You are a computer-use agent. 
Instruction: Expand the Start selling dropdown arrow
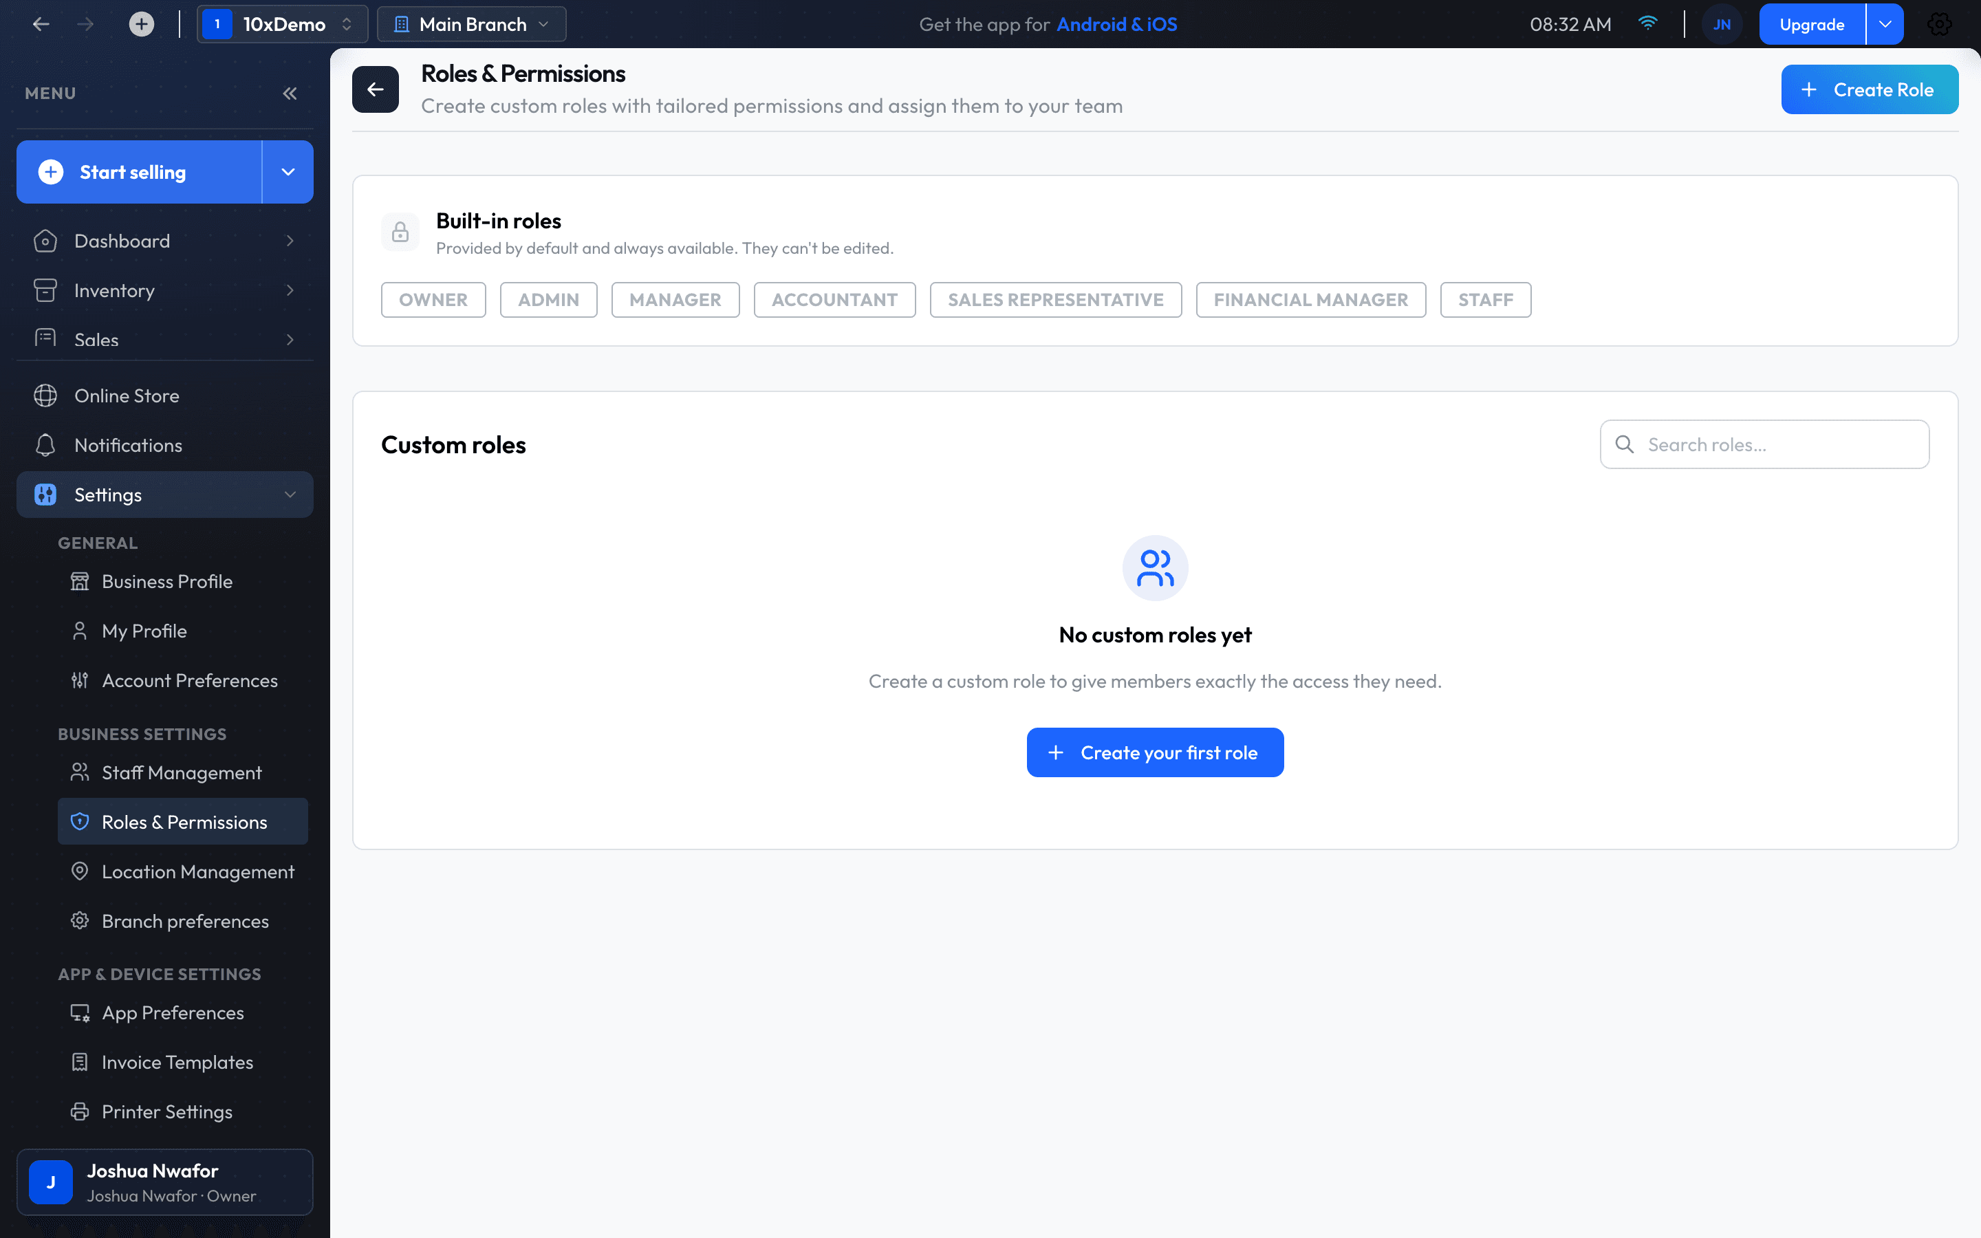pyautogui.click(x=288, y=172)
